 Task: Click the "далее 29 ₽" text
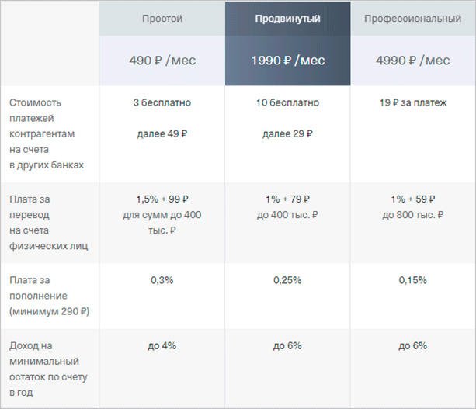[287, 133]
